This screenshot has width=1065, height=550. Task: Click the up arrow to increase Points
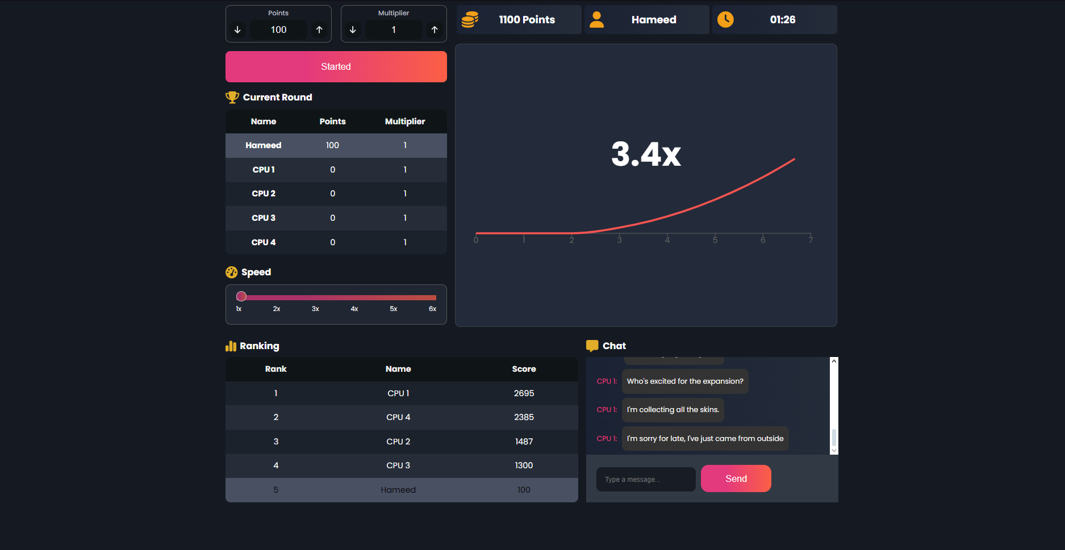point(319,30)
